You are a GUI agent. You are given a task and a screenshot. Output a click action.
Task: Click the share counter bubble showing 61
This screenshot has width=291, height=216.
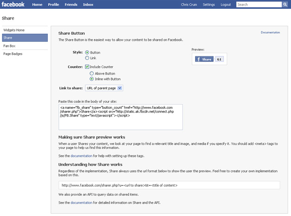click(x=219, y=59)
